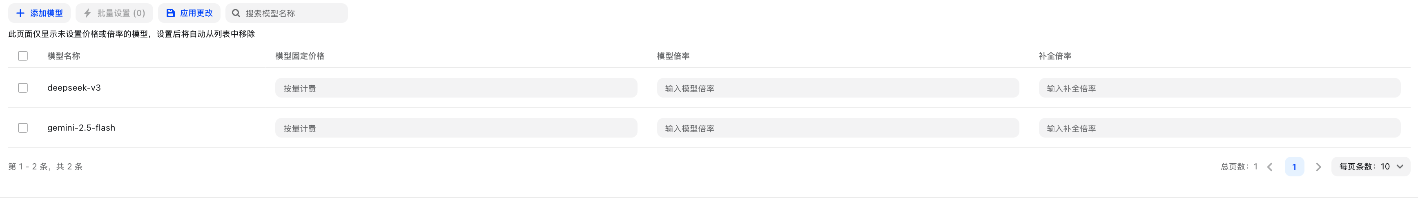Go to the next page arrow

pyautogui.click(x=1318, y=167)
